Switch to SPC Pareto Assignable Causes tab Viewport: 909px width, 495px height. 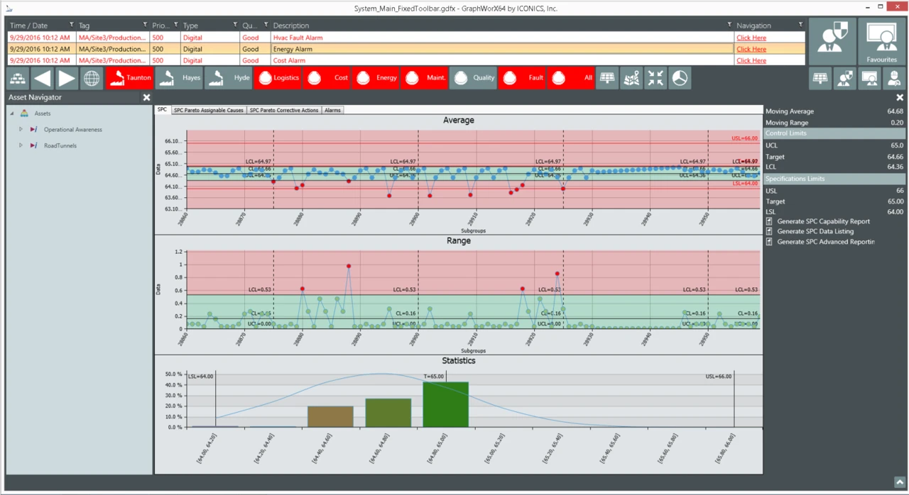tap(209, 111)
